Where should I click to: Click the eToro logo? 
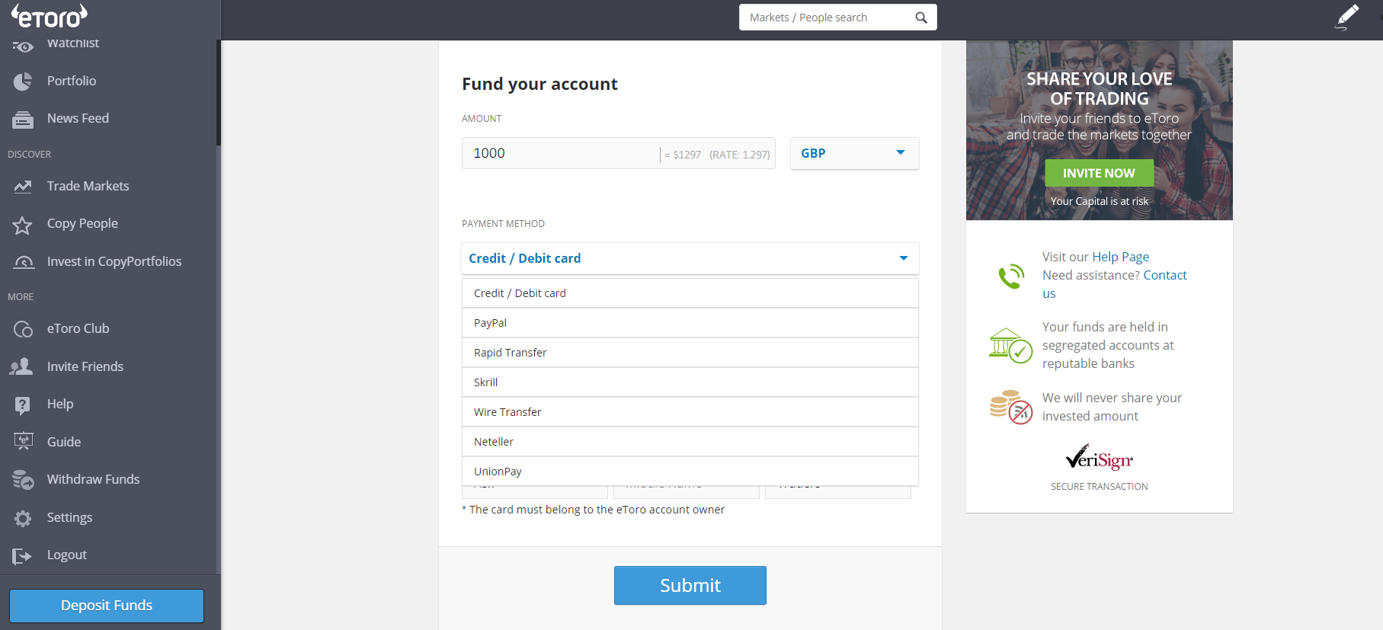48,15
